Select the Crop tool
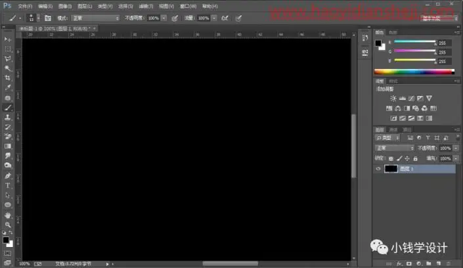Screen dimensions: 463x268 tap(8, 78)
